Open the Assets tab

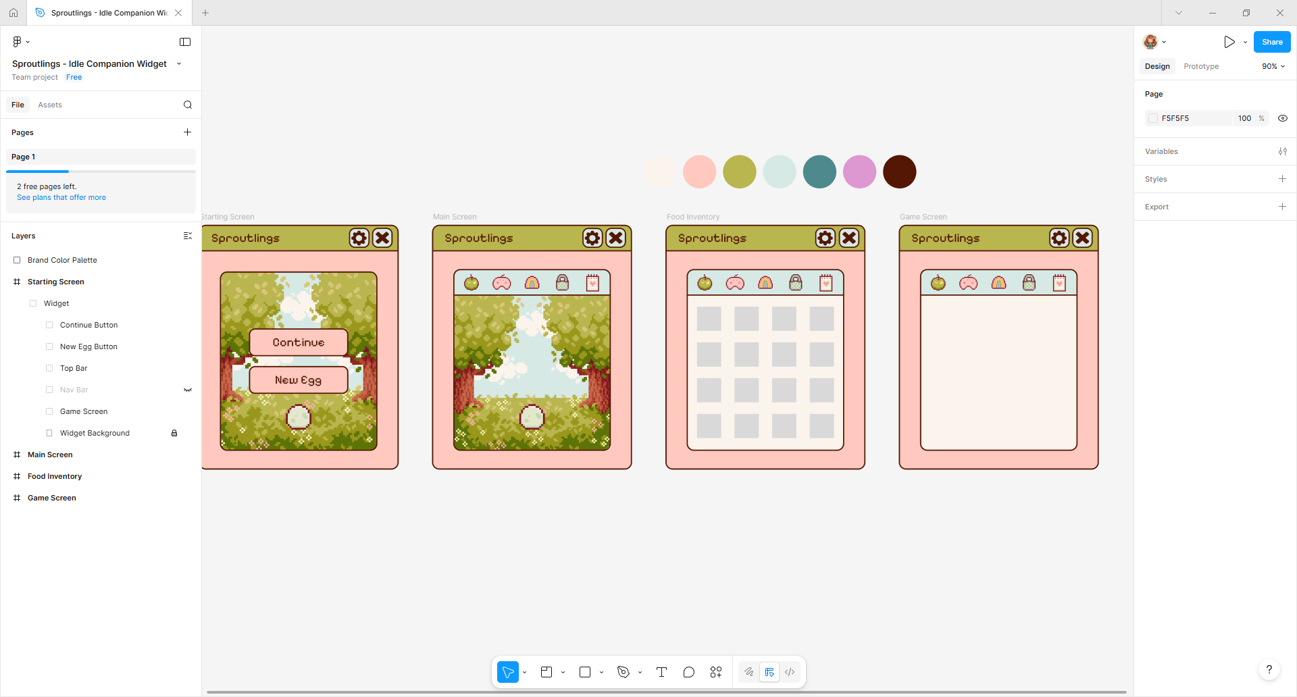pyautogui.click(x=50, y=105)
